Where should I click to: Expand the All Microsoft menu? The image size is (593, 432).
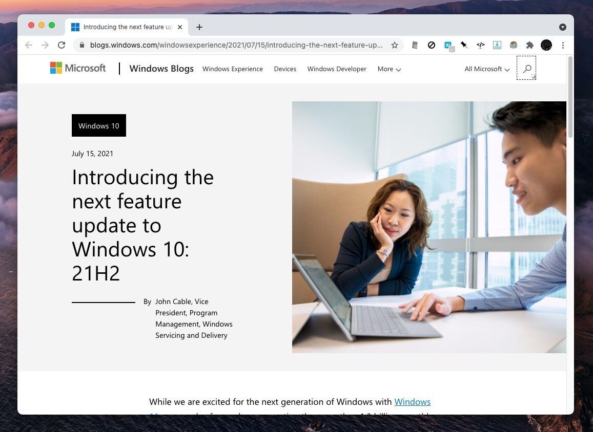[x=487, y=69]
